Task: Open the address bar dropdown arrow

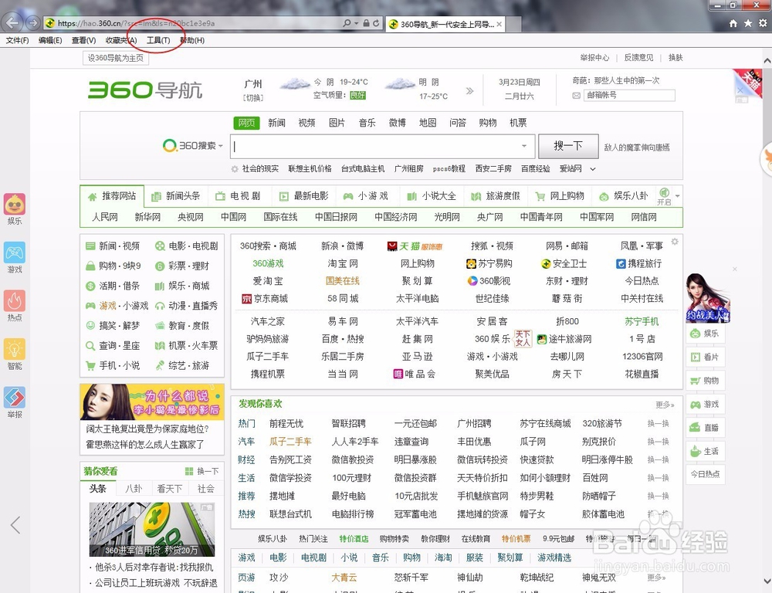Action: (357, 23)
